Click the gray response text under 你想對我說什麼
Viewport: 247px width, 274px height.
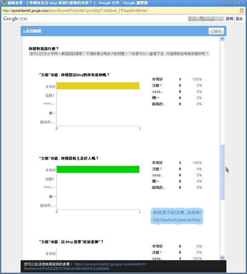[119, 53]
